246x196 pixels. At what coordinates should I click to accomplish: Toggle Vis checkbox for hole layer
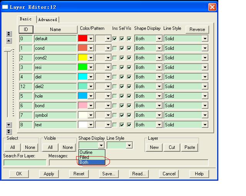pyautogui.click(x=129, y=96)
